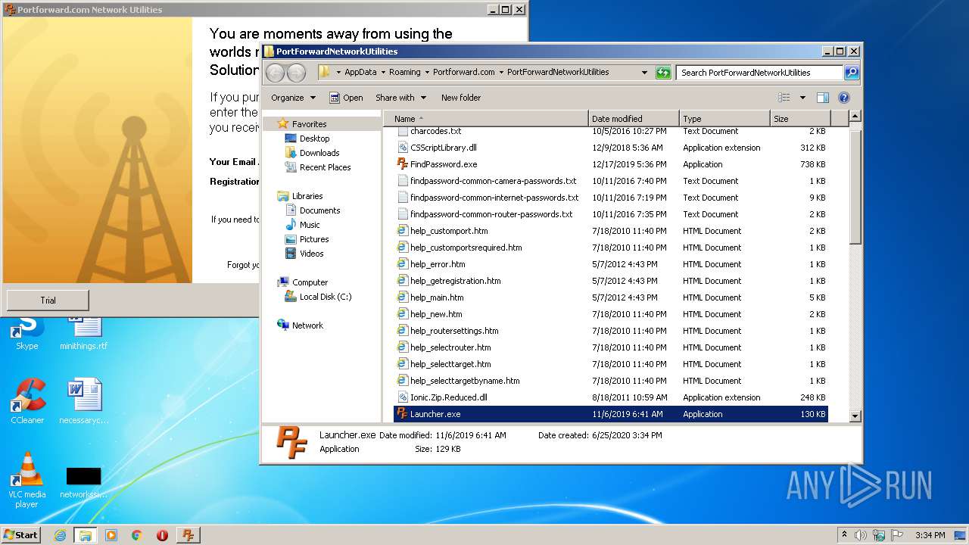
Task: Select help_selecttargetbyname.htm file
Action: coord(465,381)
